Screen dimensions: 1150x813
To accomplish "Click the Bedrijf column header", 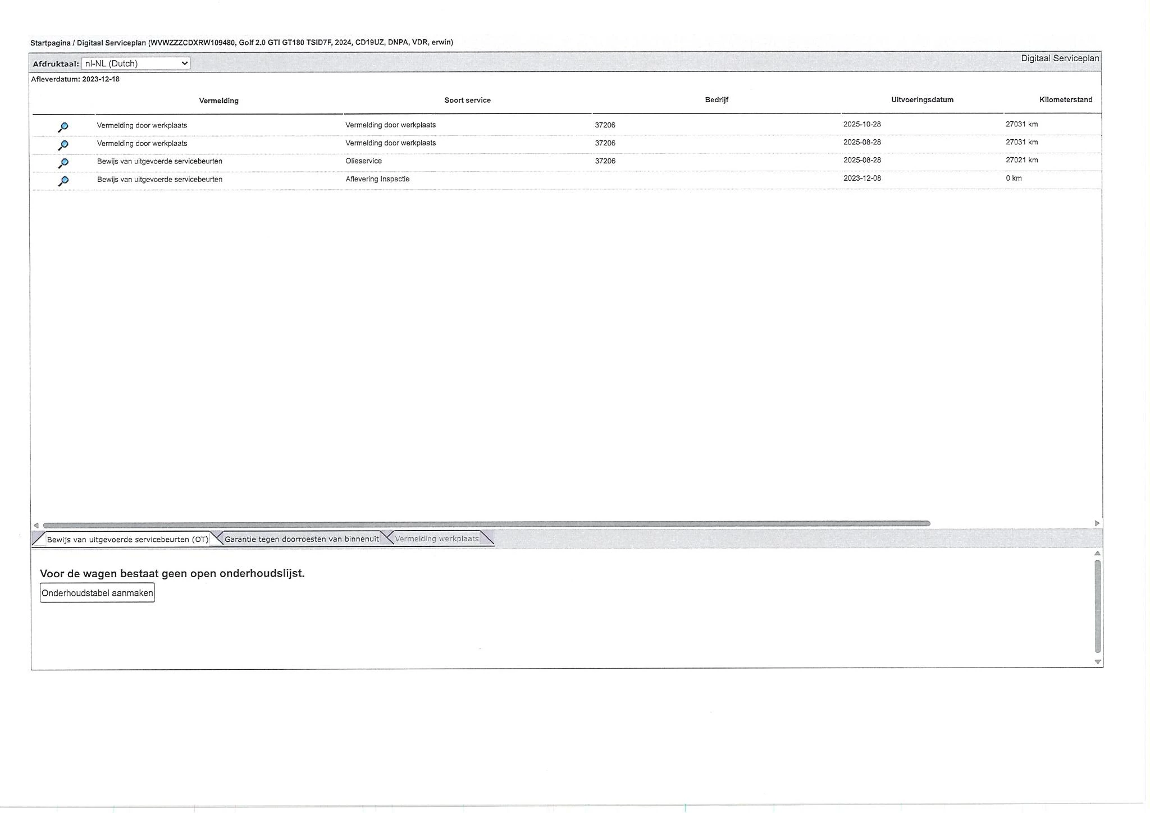I will coord(717,100).
